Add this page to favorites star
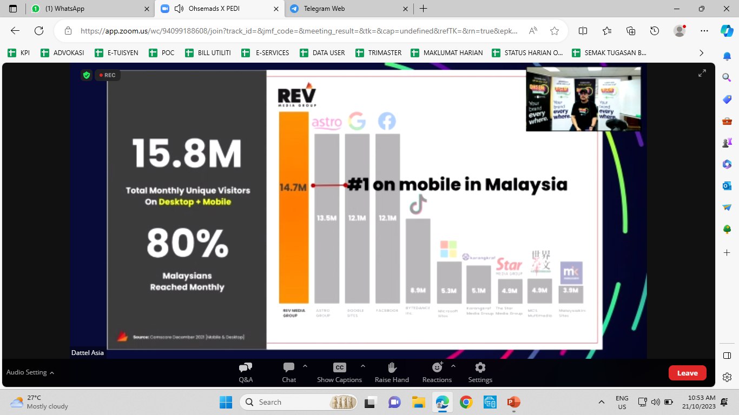The image size is (739, 415). (x=555, y=31)
